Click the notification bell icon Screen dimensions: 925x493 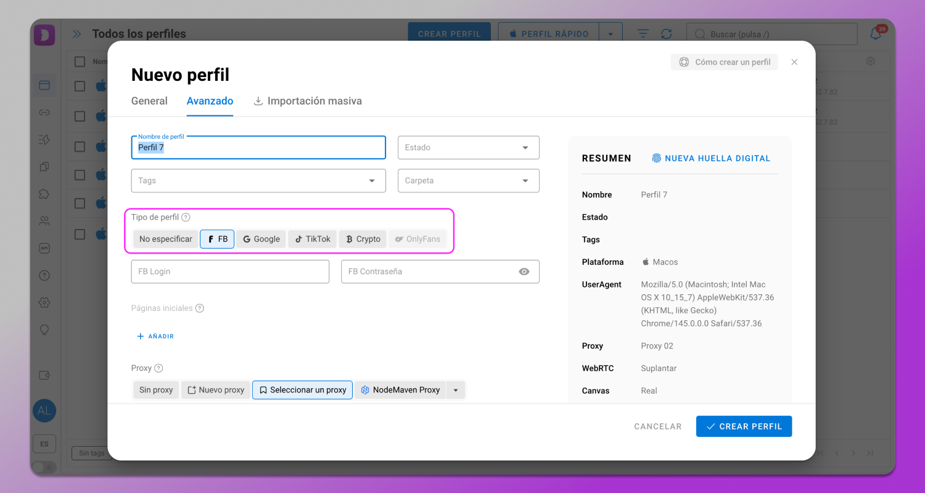click(876, 34)
